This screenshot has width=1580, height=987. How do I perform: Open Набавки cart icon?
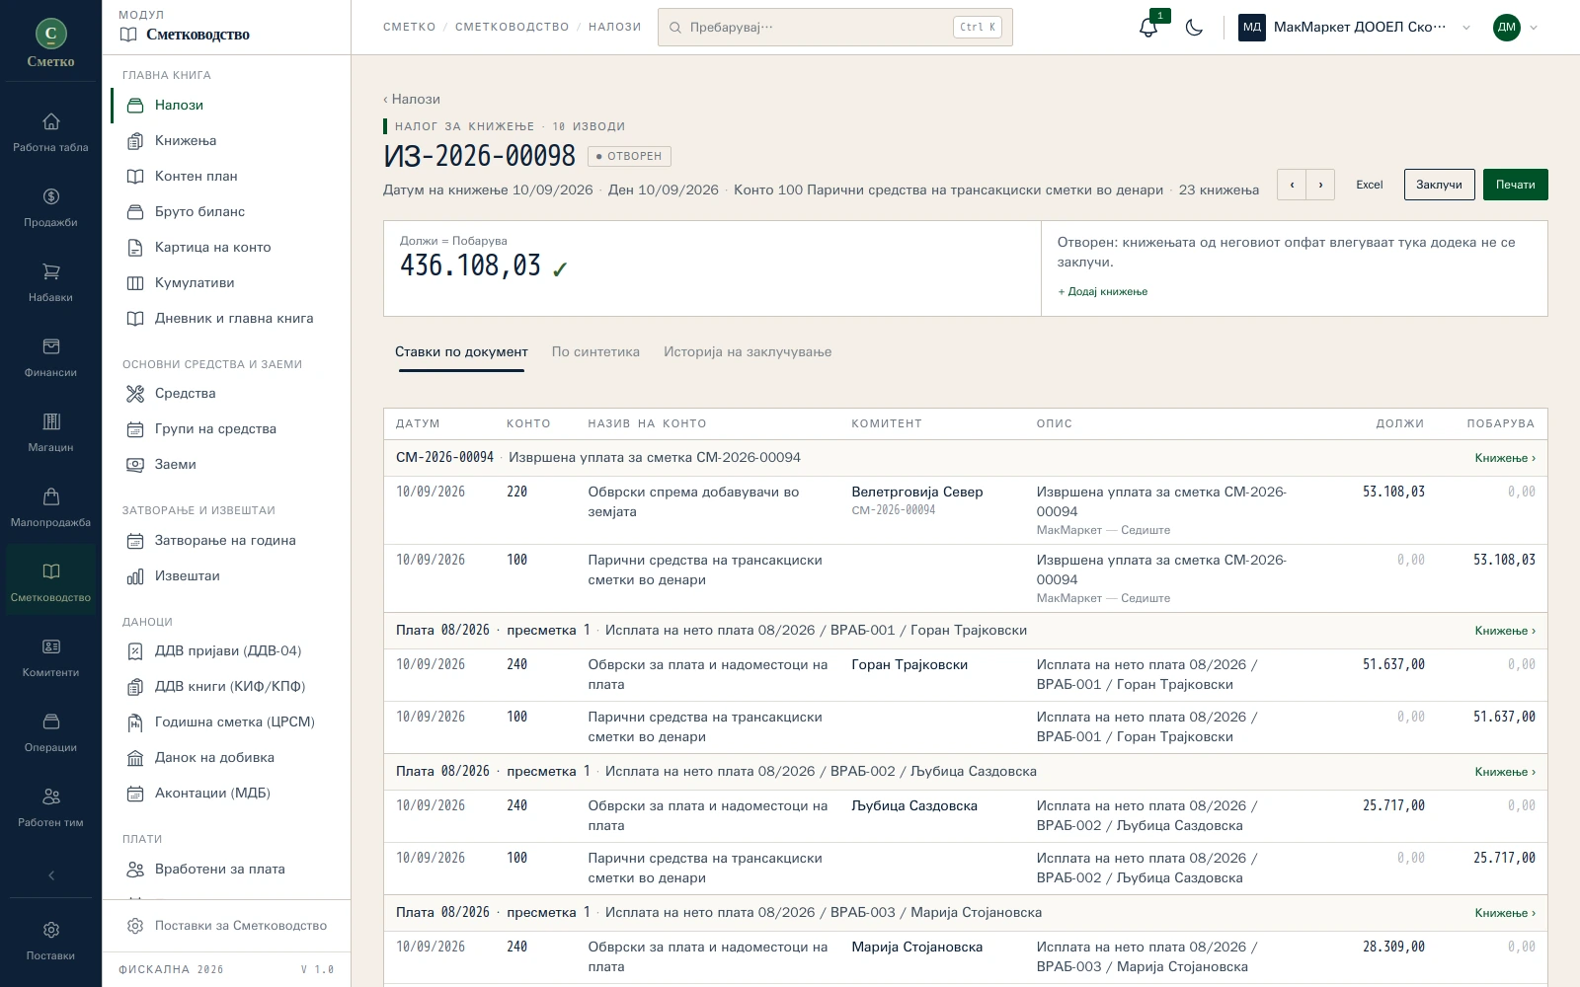(50, 282)
